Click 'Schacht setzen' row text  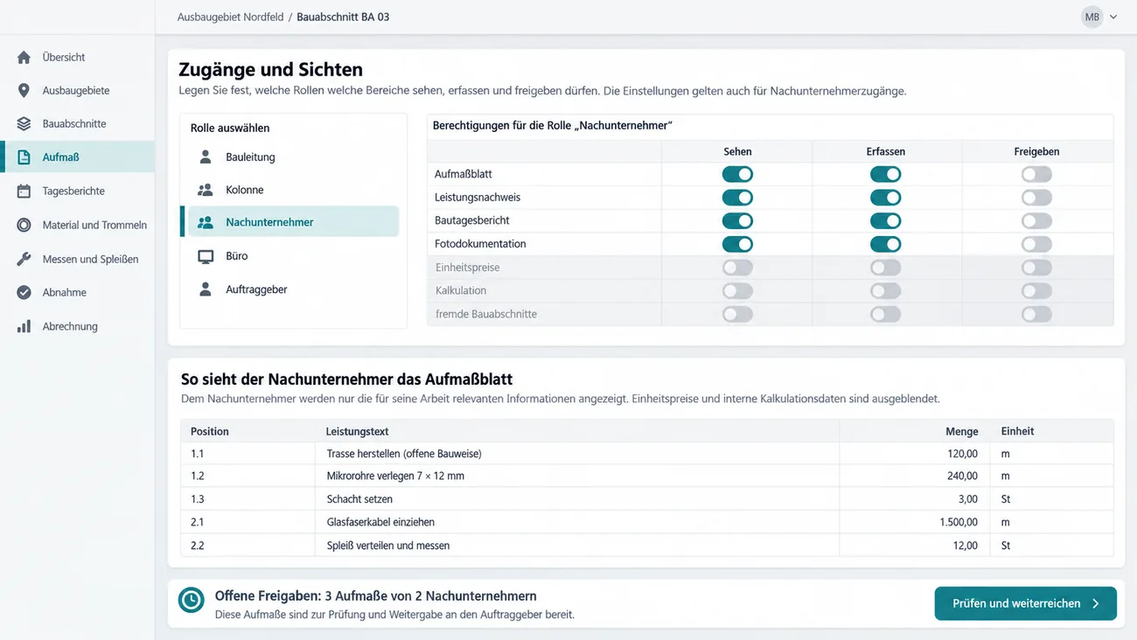pos(359,499)
